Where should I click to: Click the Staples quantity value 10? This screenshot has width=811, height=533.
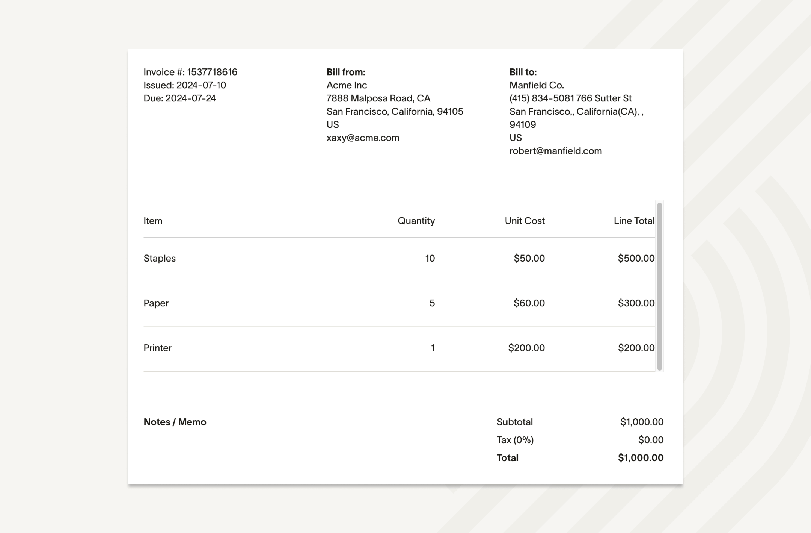point(430,258)
